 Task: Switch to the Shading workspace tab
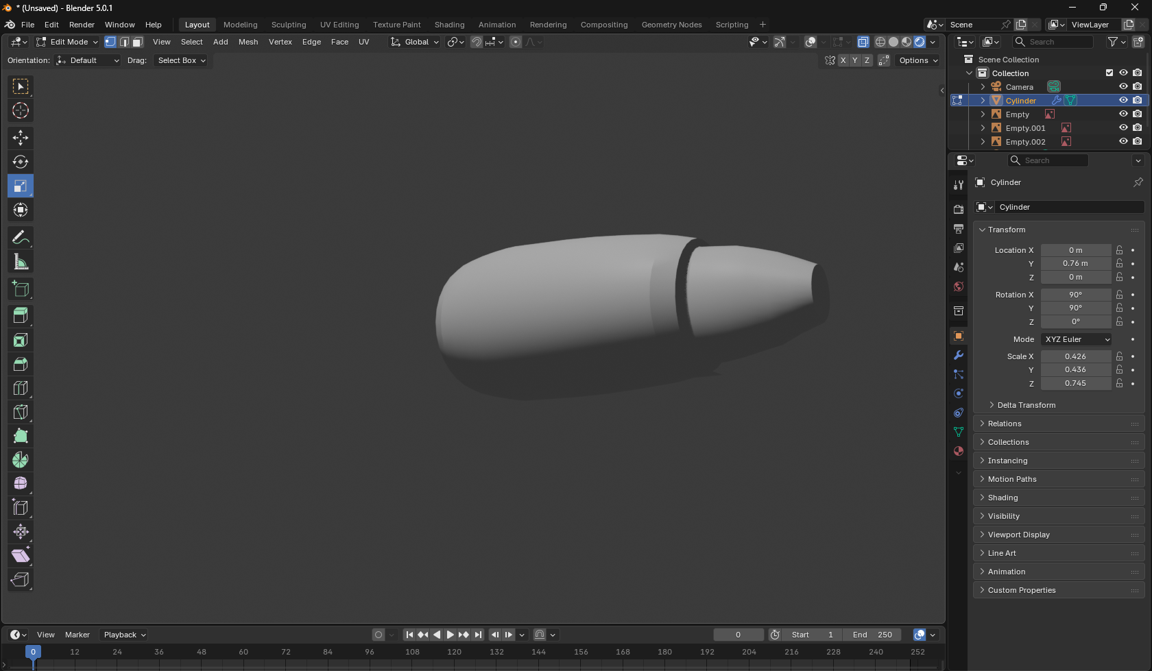(449, 25)
